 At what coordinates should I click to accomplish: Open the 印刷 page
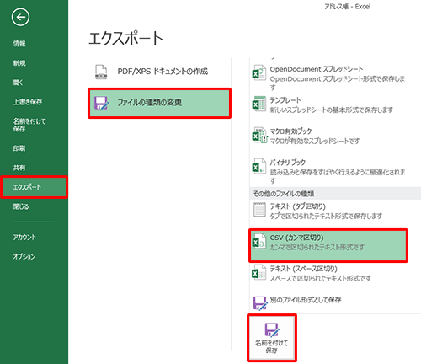[19, 148]
